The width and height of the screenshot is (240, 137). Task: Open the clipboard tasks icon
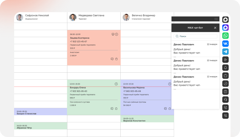pos(225,92)
